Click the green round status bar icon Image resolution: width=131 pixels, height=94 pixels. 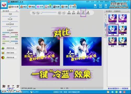[117, 92]
